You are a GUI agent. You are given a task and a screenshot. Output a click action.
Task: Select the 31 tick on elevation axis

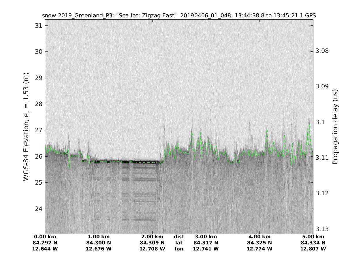37,25
